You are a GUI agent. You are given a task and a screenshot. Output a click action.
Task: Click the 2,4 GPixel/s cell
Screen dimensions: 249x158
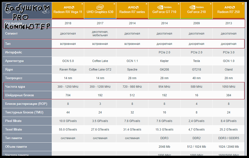click(x=196, y=121)
